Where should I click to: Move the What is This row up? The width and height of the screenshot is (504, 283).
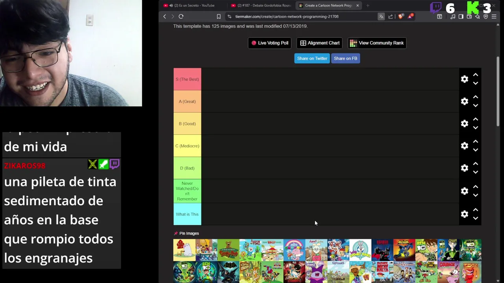coord(475,209)
